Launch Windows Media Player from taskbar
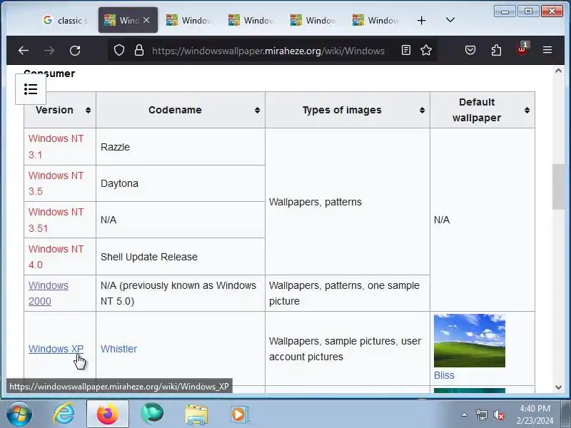Image resolution: width=571 pixels, height=428 pixels. (240, 414)
